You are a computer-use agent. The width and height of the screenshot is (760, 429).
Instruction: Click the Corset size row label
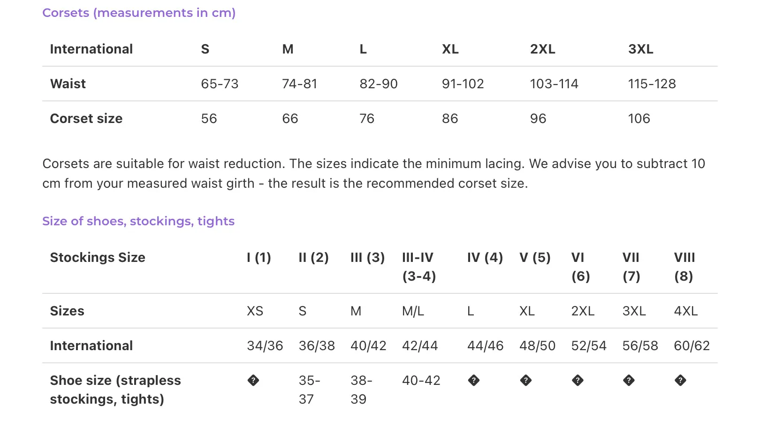point(86,118)
